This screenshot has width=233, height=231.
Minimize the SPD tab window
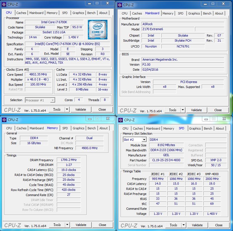pos(206,119)
